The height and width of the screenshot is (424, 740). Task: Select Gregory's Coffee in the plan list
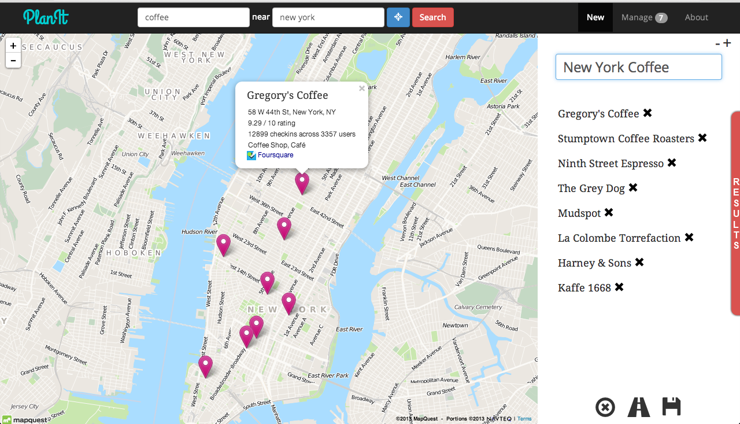coord(598,114)
